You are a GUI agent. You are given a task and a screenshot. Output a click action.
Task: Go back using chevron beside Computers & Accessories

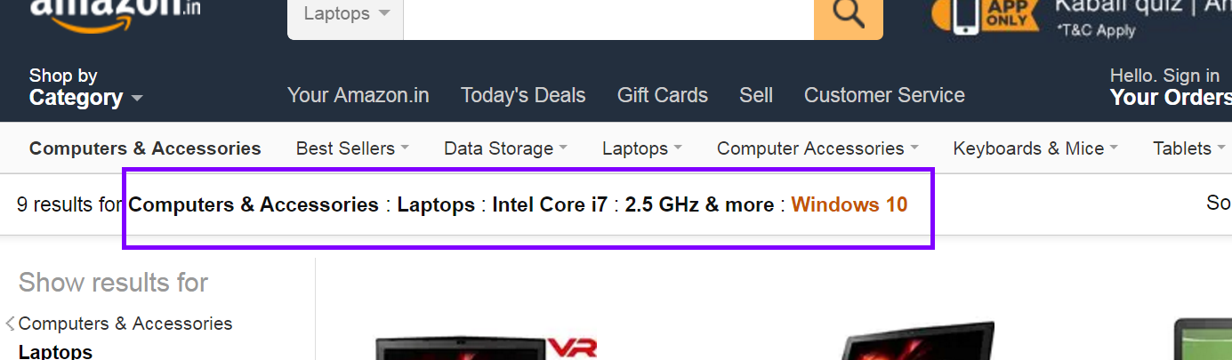pos(11,324)
